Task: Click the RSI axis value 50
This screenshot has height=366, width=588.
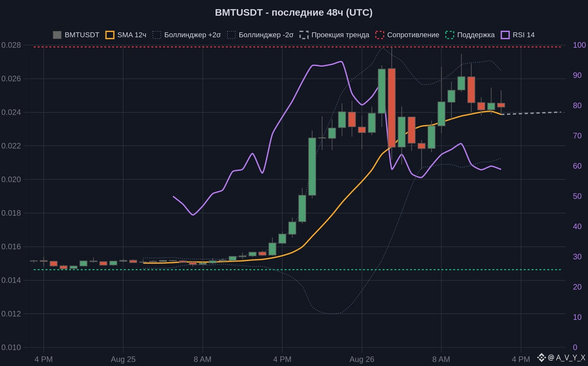Action: pos(577,196)
